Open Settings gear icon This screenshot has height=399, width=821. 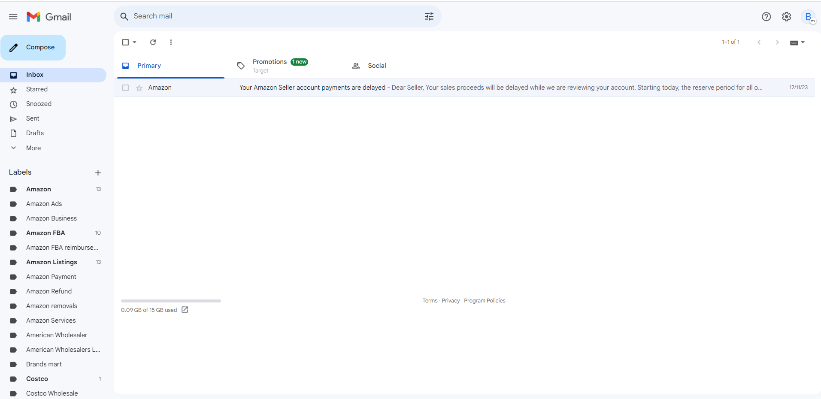[x=786, y=17]
